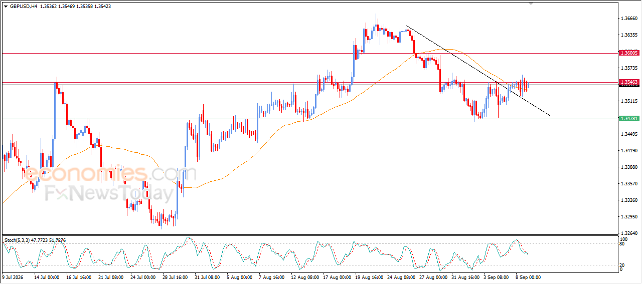This screenshot has width=642, height=284.
Task: Click the 24 Jul 00:00 time label
Action: point(142,276)
